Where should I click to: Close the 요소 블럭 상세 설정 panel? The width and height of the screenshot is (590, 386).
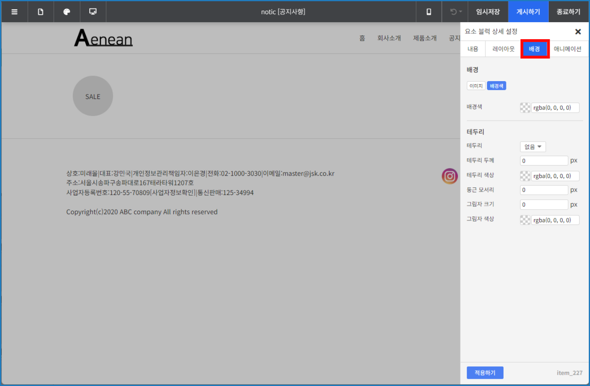pyautogui.click(x=578, y=31)
